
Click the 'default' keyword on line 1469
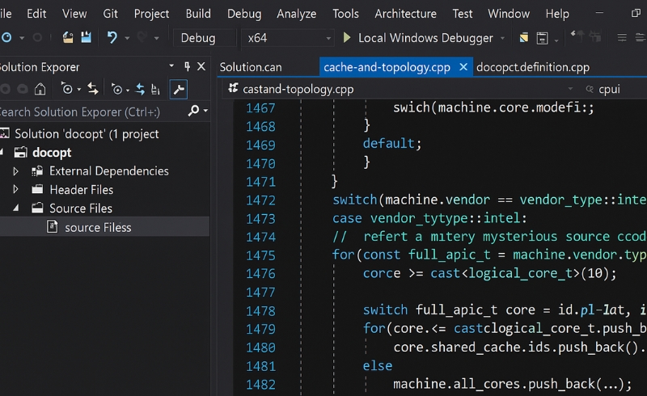(389, 144)
